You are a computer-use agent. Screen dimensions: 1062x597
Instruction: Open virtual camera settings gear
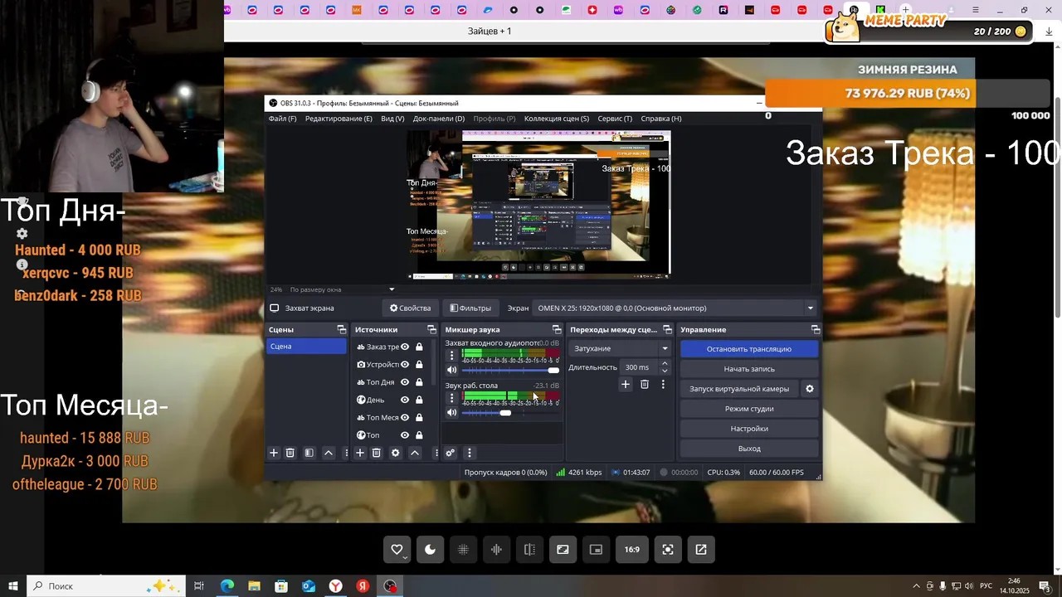tap(810, 389)
